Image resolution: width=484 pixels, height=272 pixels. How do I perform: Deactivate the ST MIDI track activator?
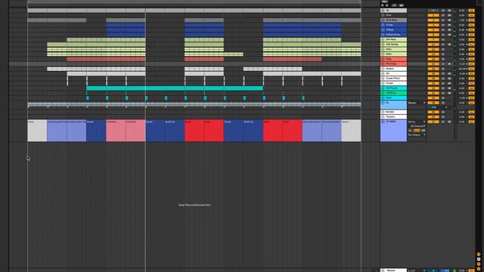click(x=433, y=122)
